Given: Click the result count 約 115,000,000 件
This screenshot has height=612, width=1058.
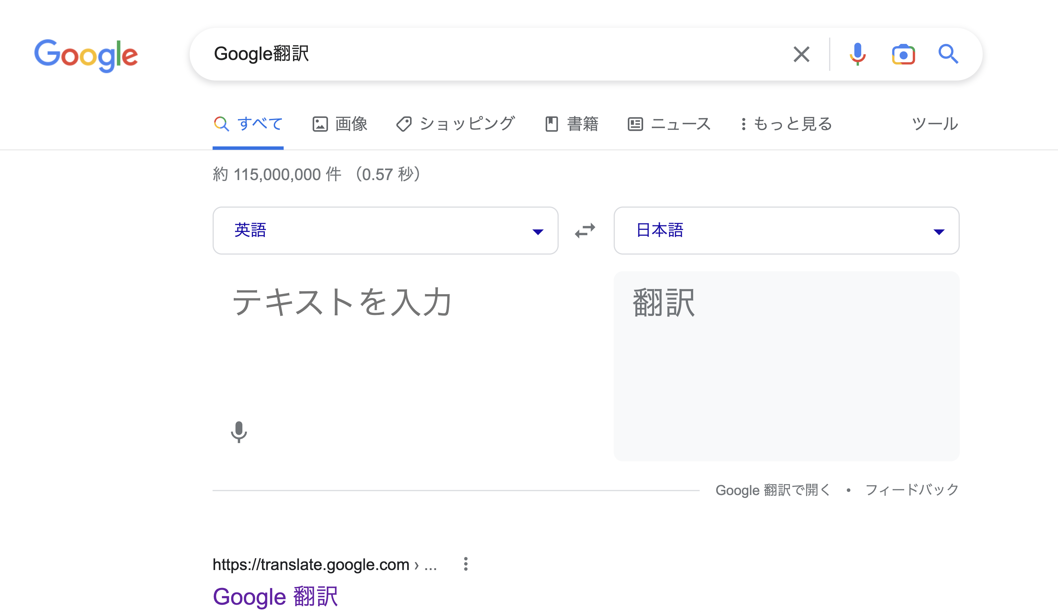Looking at the screenshot, I should 277,174.
